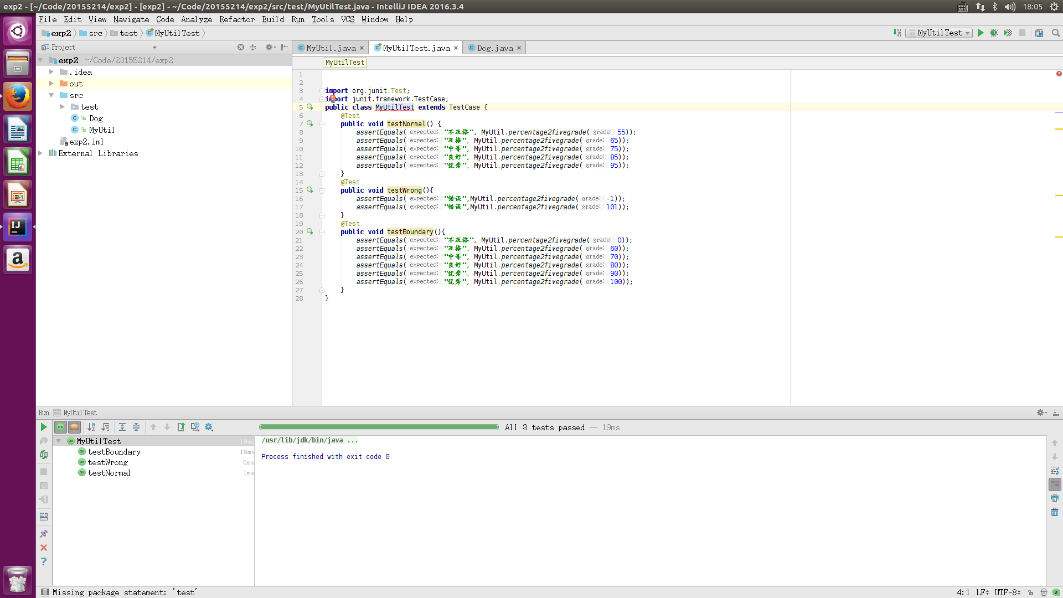Toggle scroll to end in console

pos(1055,484)
